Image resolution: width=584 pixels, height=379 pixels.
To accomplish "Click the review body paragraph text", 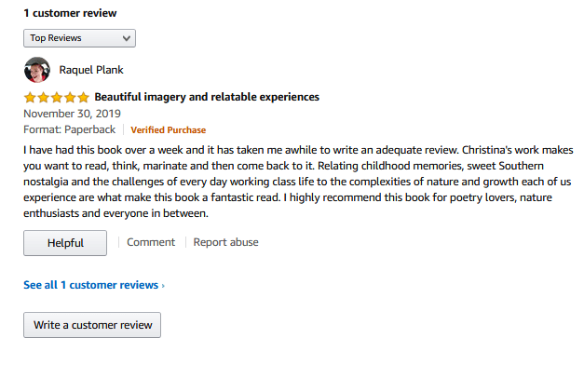I will pyautogui.click(x=298, y=182).
